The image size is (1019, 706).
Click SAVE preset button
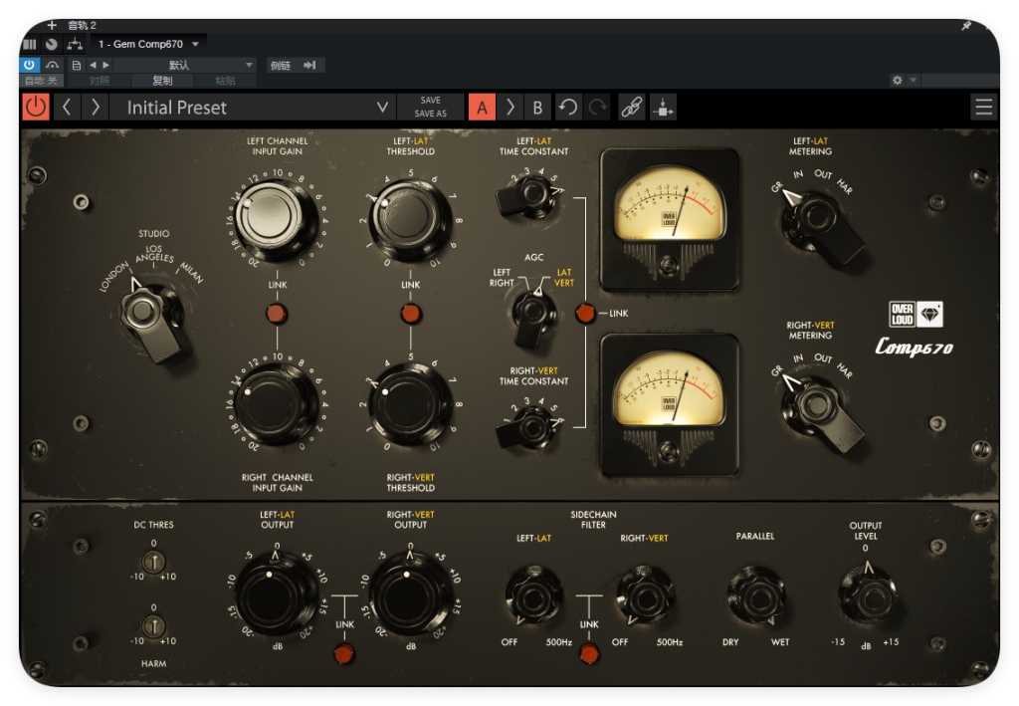coord(430,101)
